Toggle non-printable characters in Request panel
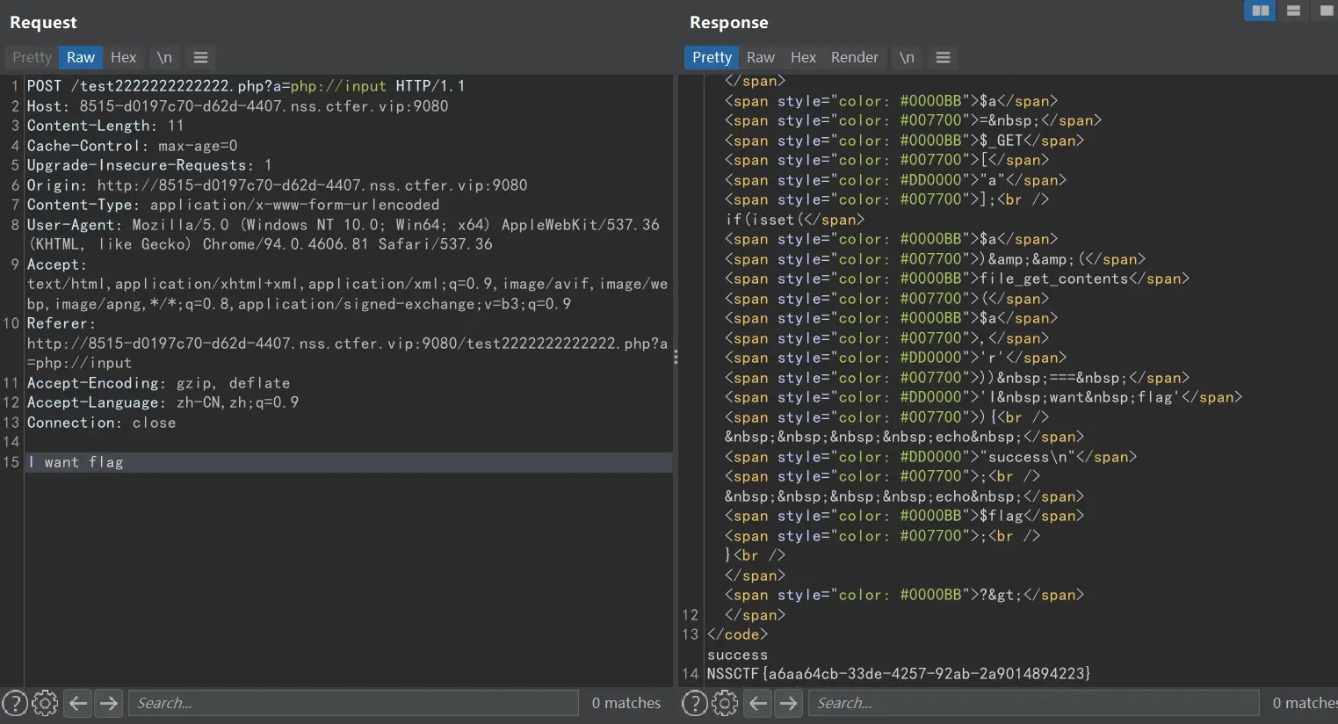Viewport: 1338px width, 724px height. [x=164, y=57]
